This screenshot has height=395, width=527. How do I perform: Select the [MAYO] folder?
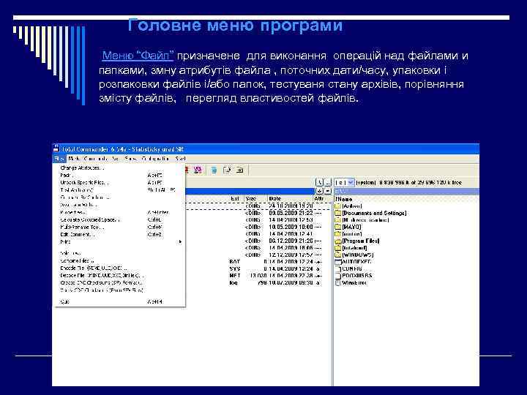pos(348,227)
